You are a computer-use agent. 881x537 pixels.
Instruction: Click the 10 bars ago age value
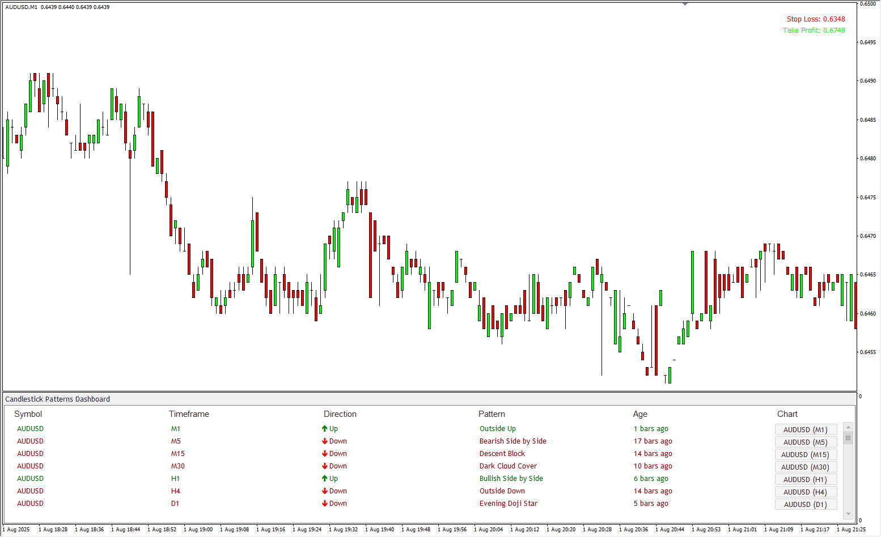(x=653, y=466)
